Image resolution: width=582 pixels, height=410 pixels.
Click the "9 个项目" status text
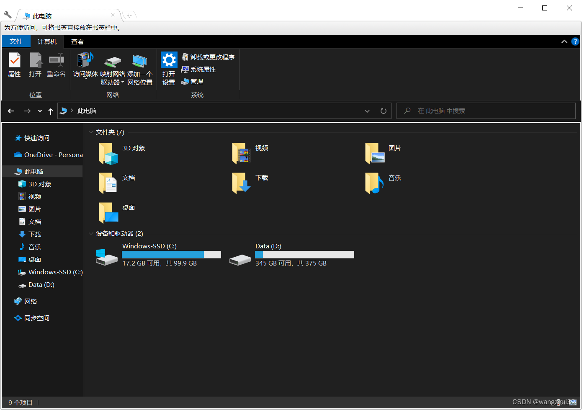tap(21, 402)
